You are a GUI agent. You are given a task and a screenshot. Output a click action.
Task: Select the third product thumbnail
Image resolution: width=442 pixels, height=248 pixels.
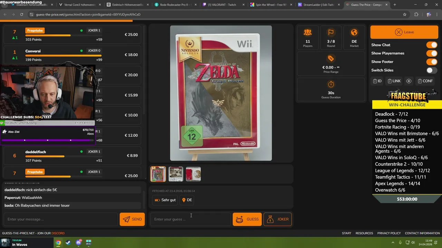pyautogui.click(x=193, y=174)
